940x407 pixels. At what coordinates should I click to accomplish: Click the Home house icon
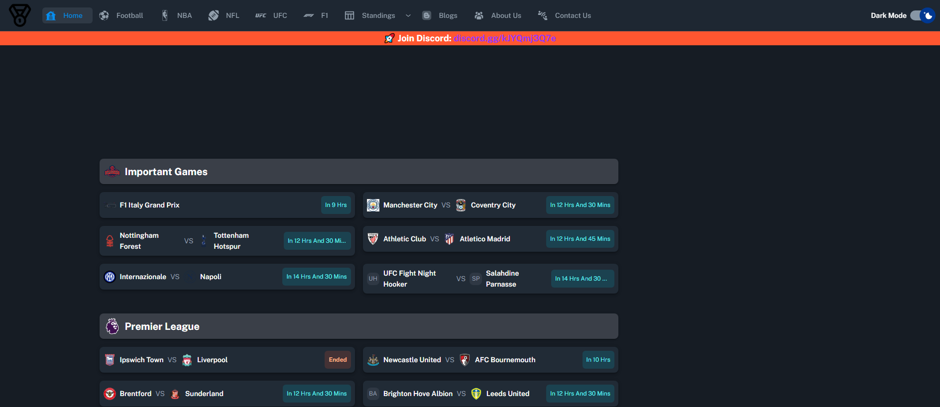(x=51, y=15)
